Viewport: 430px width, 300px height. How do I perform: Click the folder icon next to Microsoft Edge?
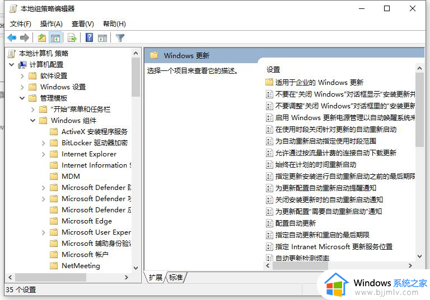[54, 221]
